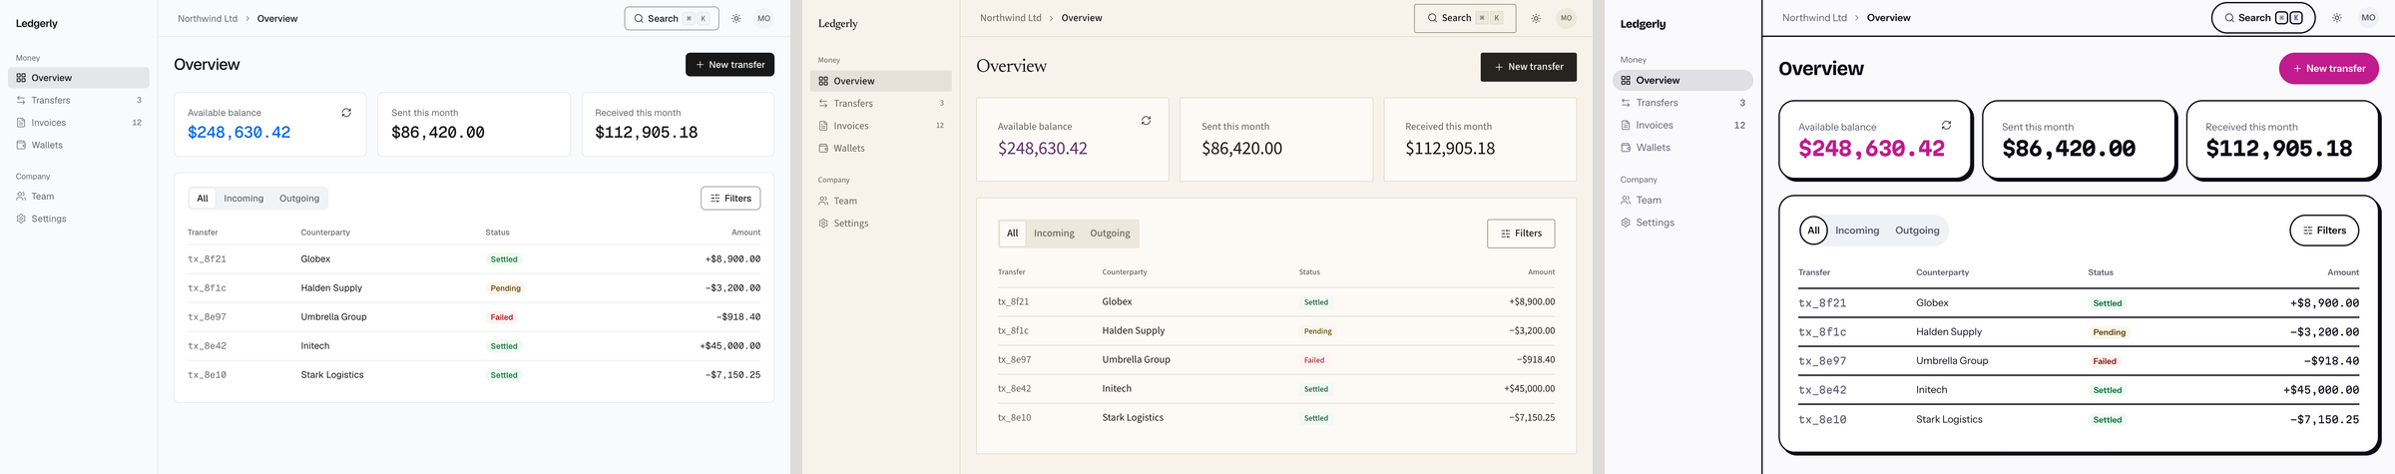Click pink New transfer button

pyautogui.click(x=2328, y=69)
